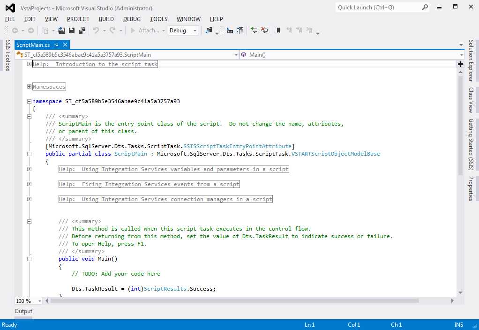Open the WINDOW menu
Screen dimensions: 479x330
coord(188,19)
